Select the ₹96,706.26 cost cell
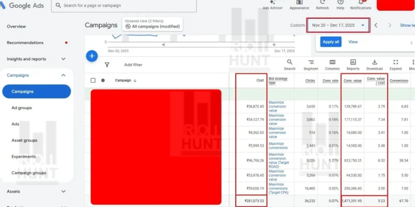Screen dimensions: 415x207 (x=255, y=160)
